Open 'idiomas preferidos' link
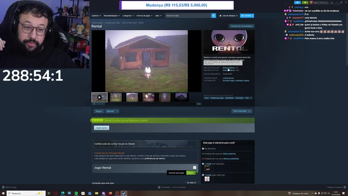Image resolution: width=348 pixels, height=196 pixels. pyautogui.click(x=231, y=159)
